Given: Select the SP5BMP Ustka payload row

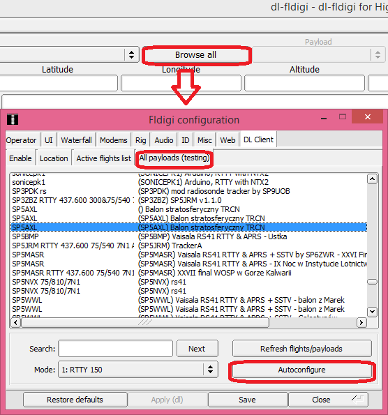Looking at the screenshot, I should 188,236.
